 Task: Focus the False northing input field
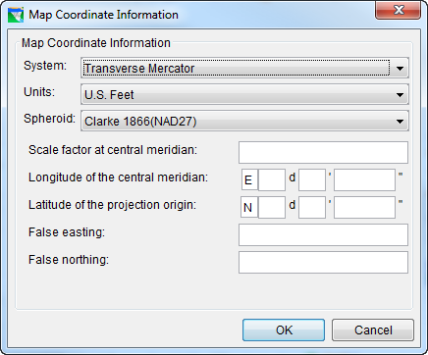coord(323,262)
